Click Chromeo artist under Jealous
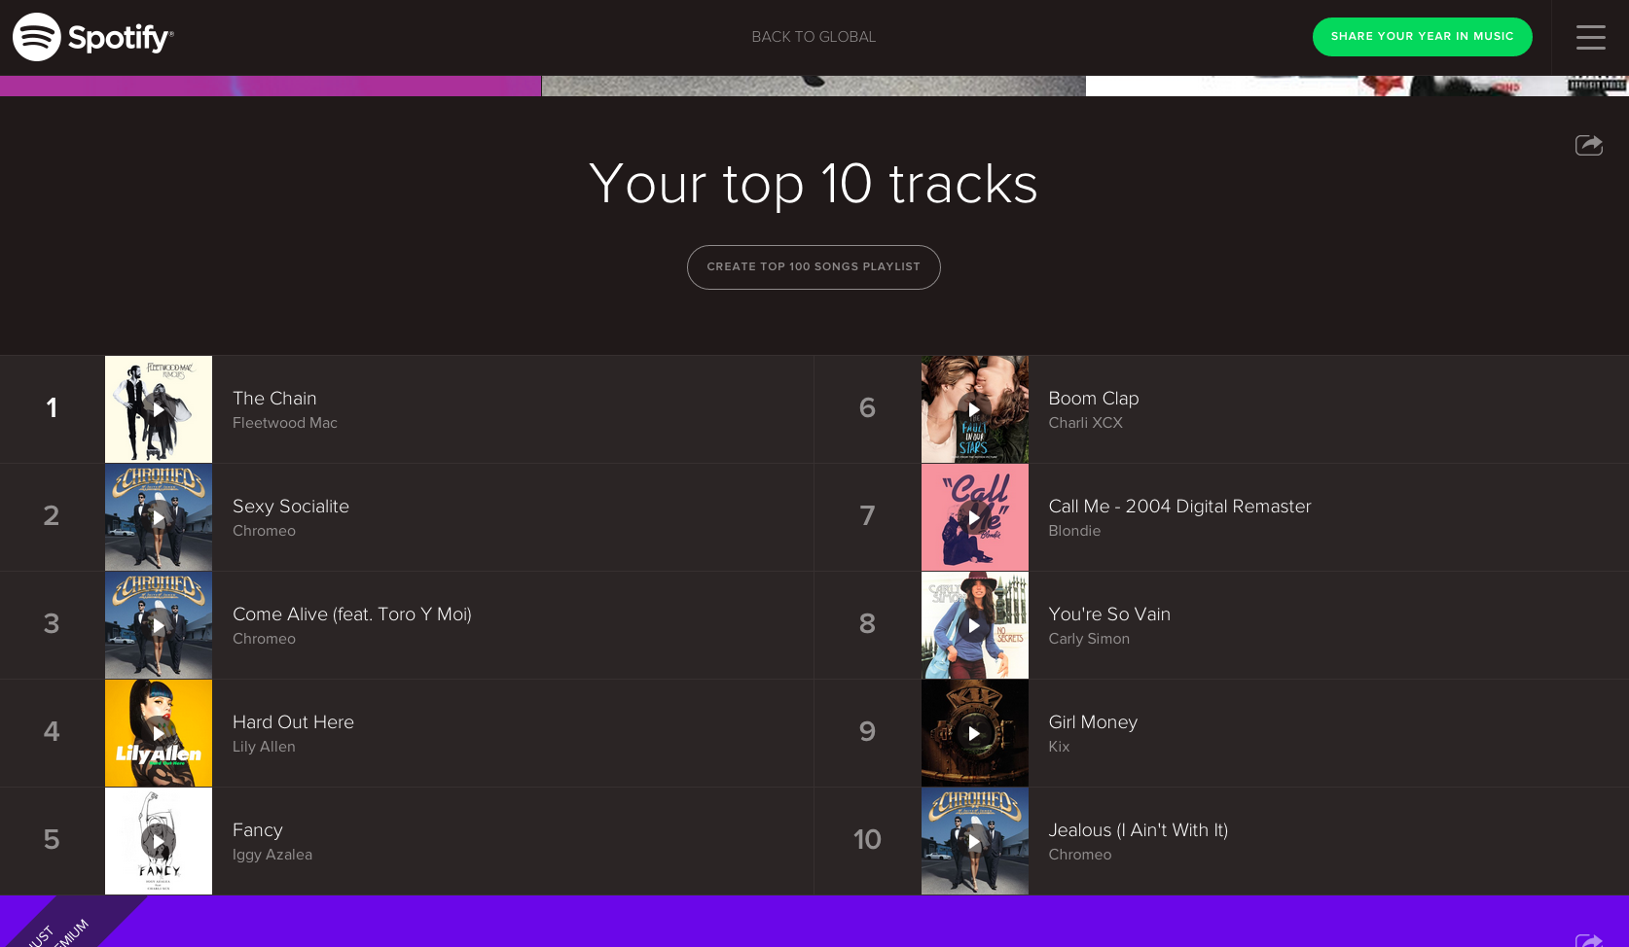 point(1080,855)
